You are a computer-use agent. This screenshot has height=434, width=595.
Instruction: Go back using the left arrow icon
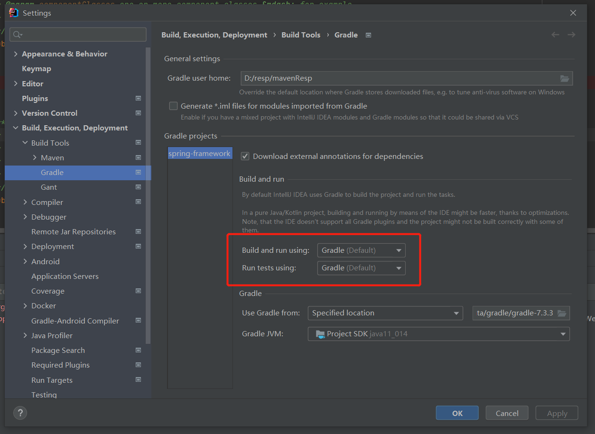coord(555,35)
